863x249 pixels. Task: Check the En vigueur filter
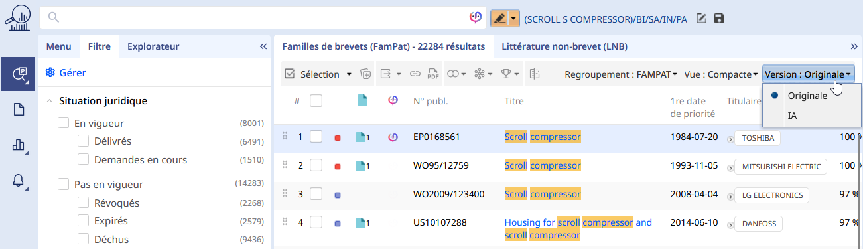(x=64, y=123)
